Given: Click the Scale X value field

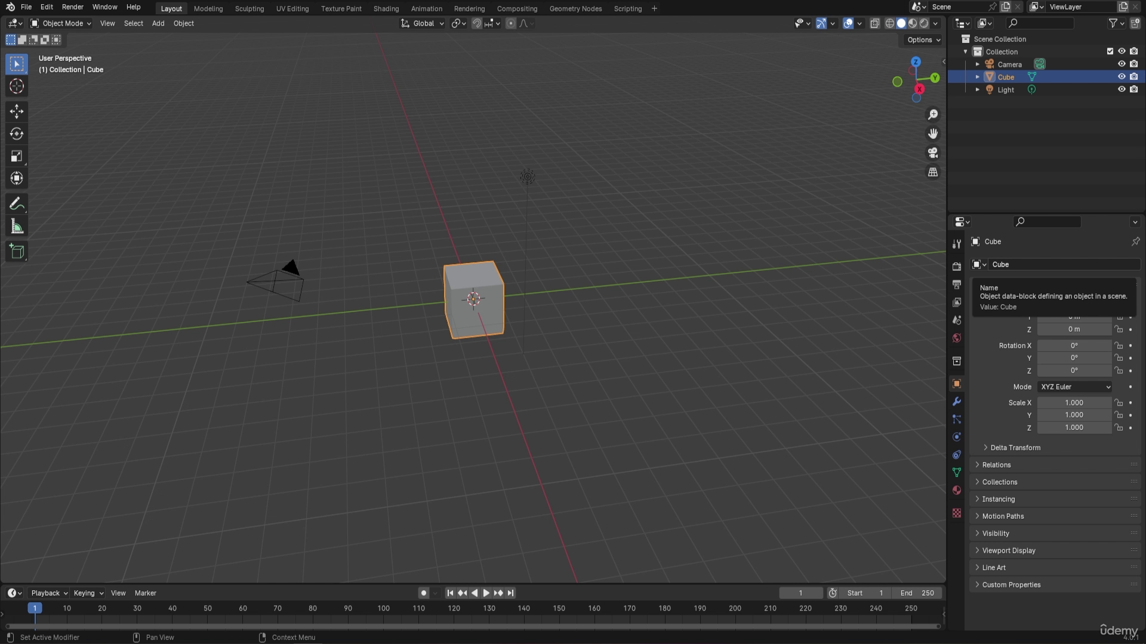Looking at the screenshot, I should point(1073,402).
